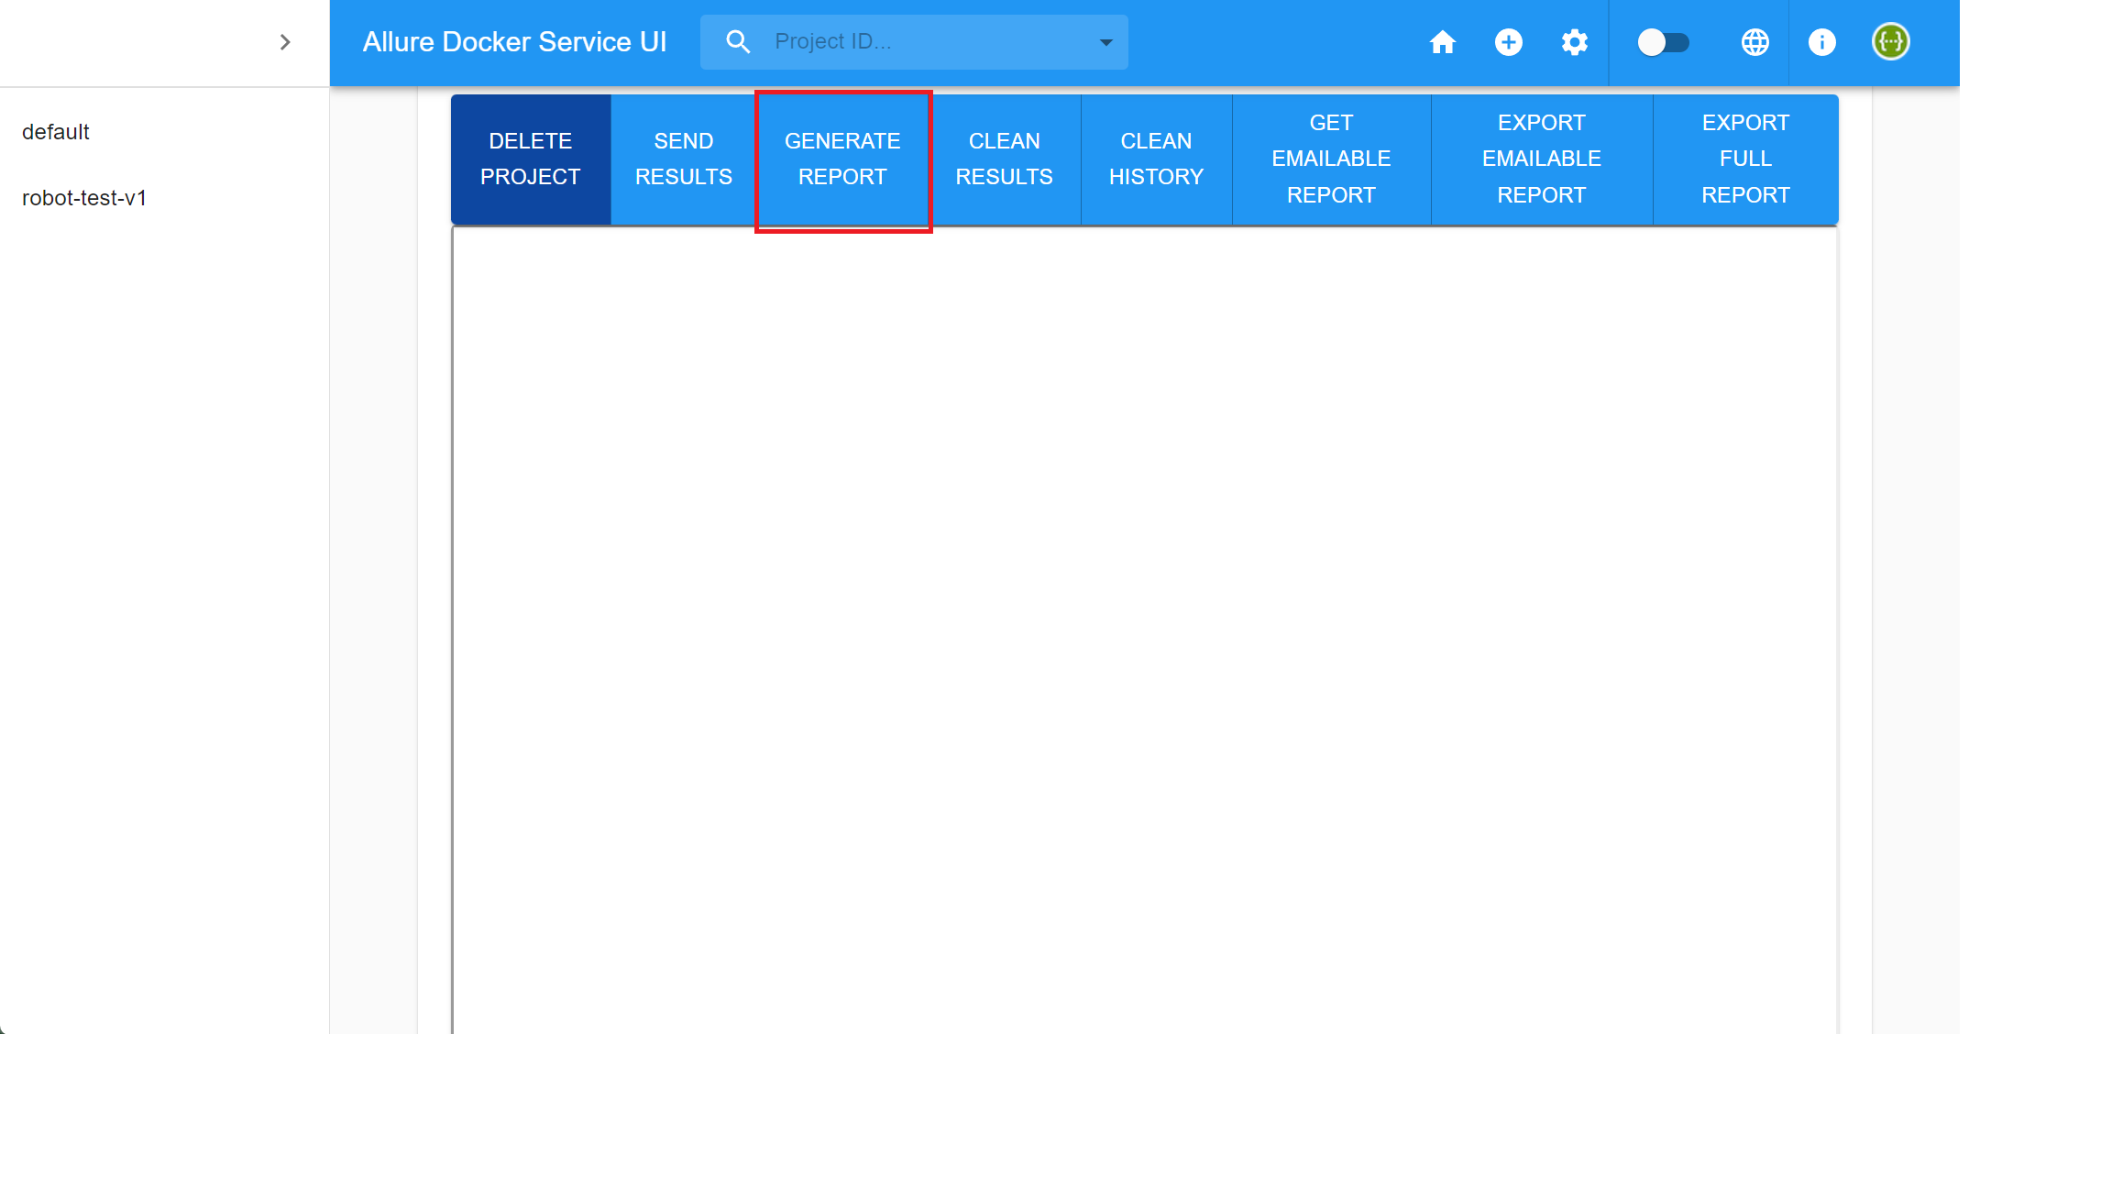Open settings gear icon
The width and height of the screenshot is (2112, 1188).
pos(1574,42)
